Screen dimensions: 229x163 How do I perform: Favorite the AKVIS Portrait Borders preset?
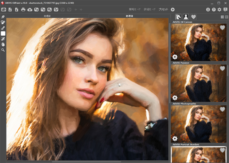point(222,150)
